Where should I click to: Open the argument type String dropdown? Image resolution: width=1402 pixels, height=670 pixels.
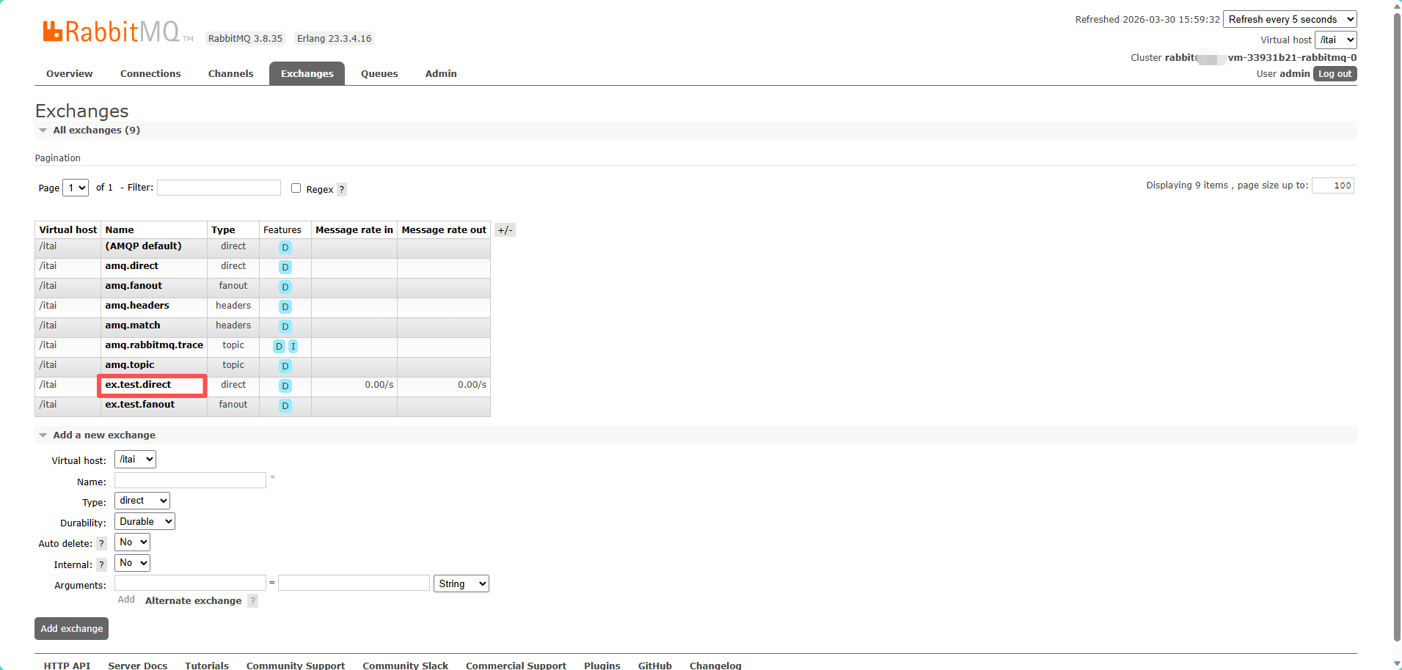click(461, 584)
